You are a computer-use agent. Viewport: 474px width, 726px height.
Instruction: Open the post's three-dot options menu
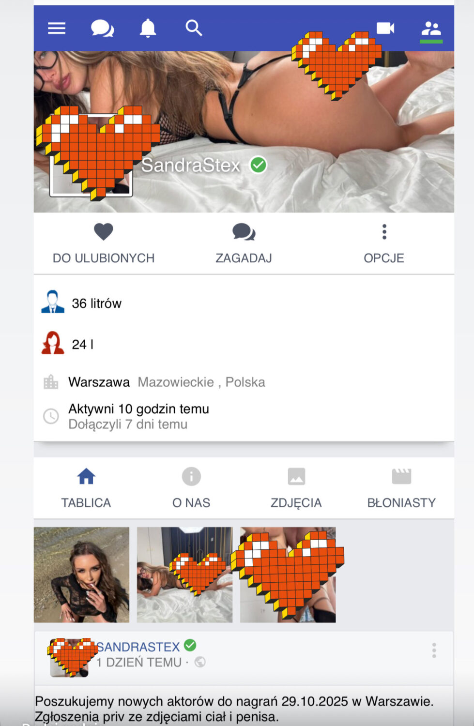tap(434, 650)
